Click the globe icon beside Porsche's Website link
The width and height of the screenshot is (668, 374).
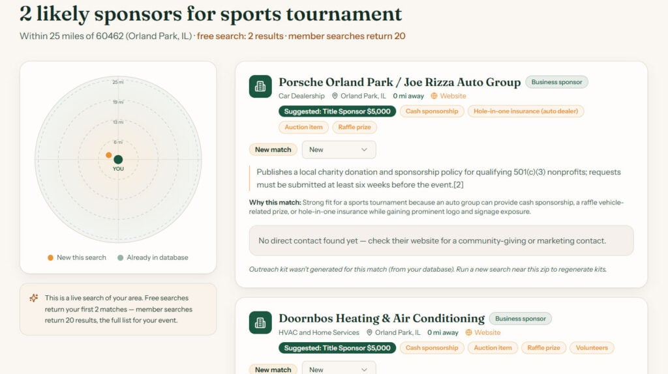tap(434, 96)
